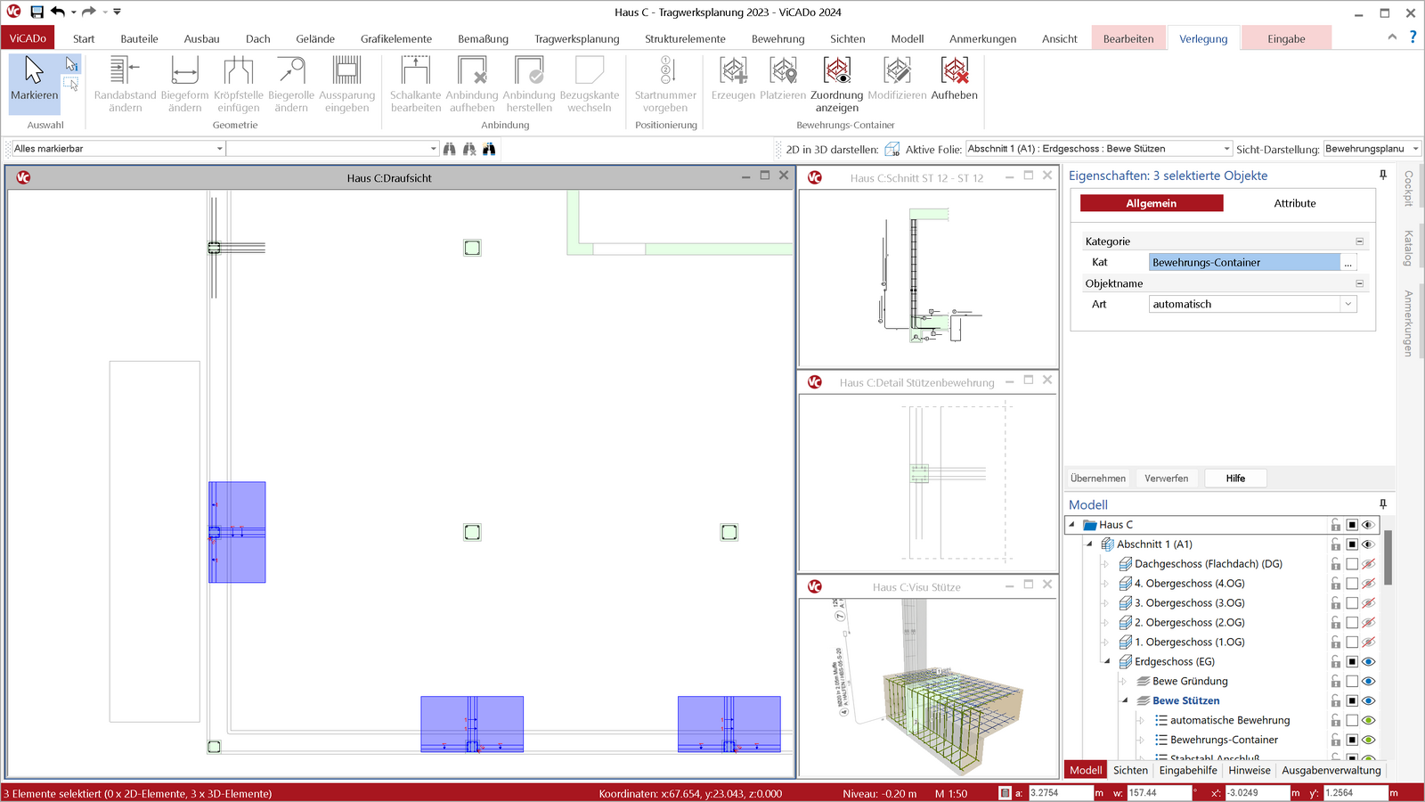Click the Schalkante bearbeiten tool
1425x802 pixels.
[x=415, y=84]
